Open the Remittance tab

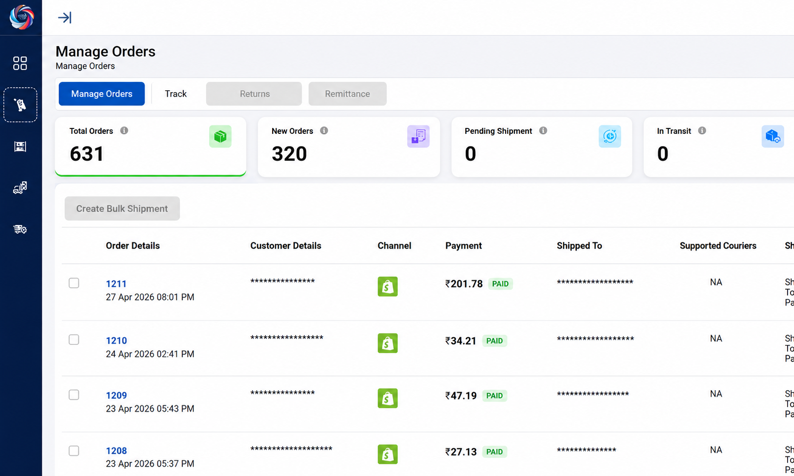tap(347, 94)
